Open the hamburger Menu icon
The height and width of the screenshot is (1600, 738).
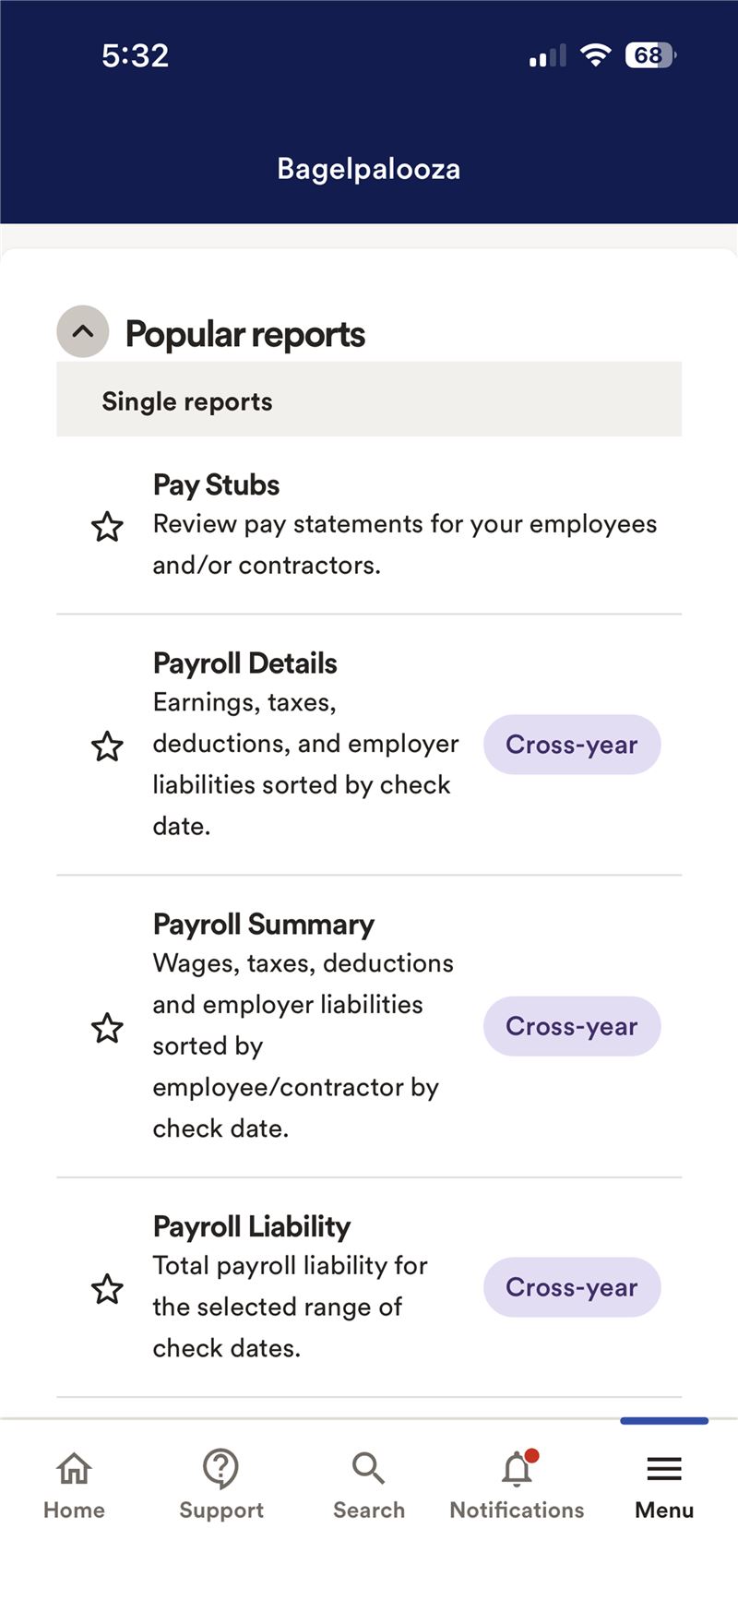[664, 1468]
